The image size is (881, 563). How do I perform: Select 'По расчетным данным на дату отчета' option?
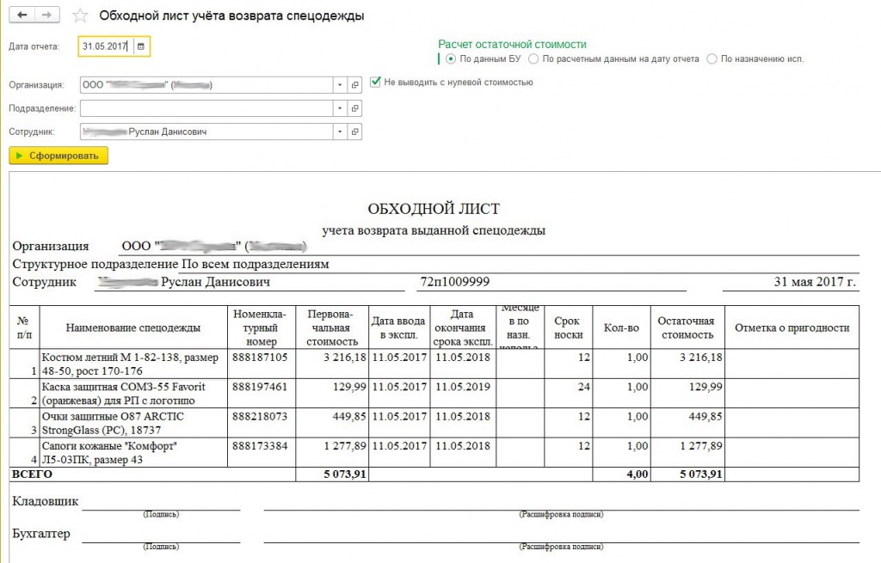[533, 59]
